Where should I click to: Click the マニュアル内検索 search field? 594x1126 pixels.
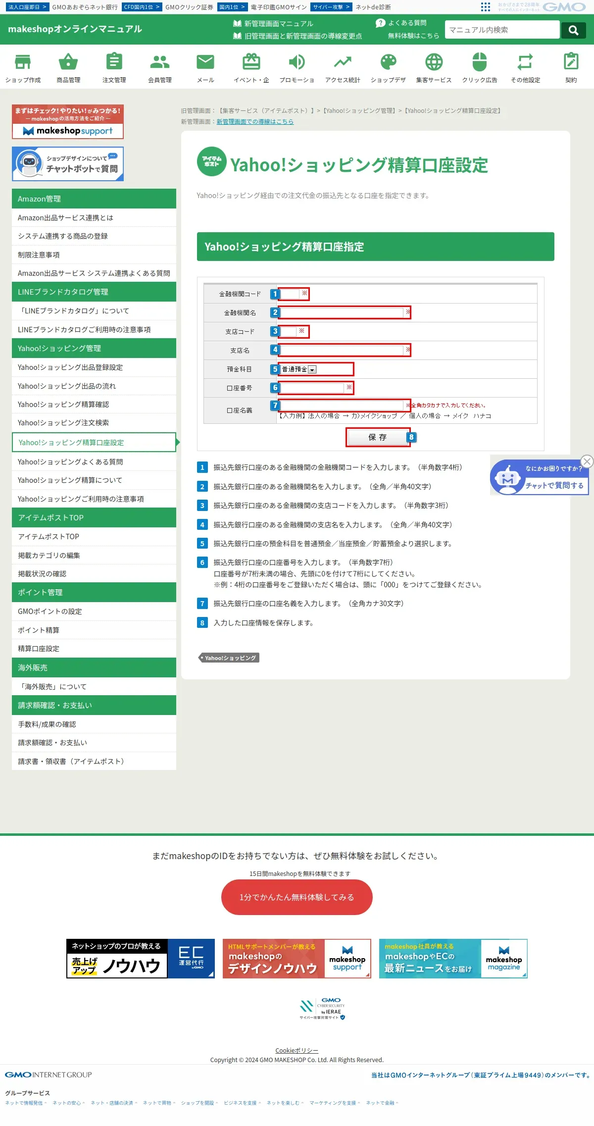[502, 30]
